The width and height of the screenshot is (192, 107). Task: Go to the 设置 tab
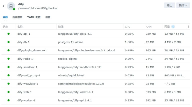[x=48, y=17]
